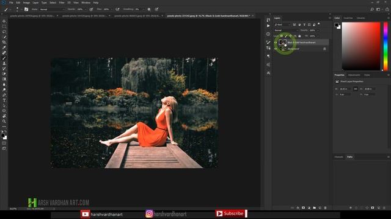Click the delete layer trash icon
The height and width of the screenshot is (219, 391).
(325, 207)
